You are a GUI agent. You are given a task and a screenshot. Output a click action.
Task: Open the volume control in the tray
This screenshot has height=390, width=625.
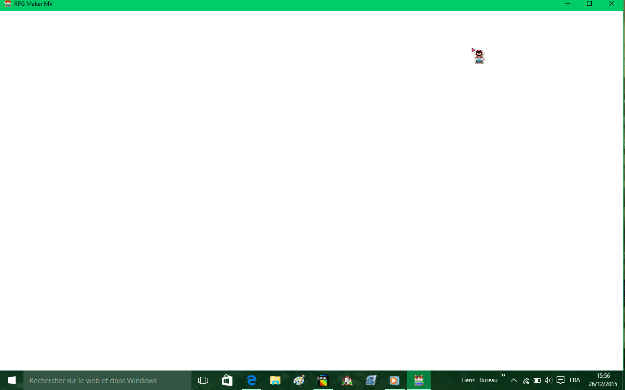[548, 380]
